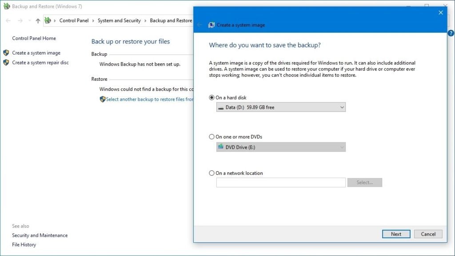Screen dimensions: 455x256
Task: Click the Select... network location button
Action: (x=365, y=182)
